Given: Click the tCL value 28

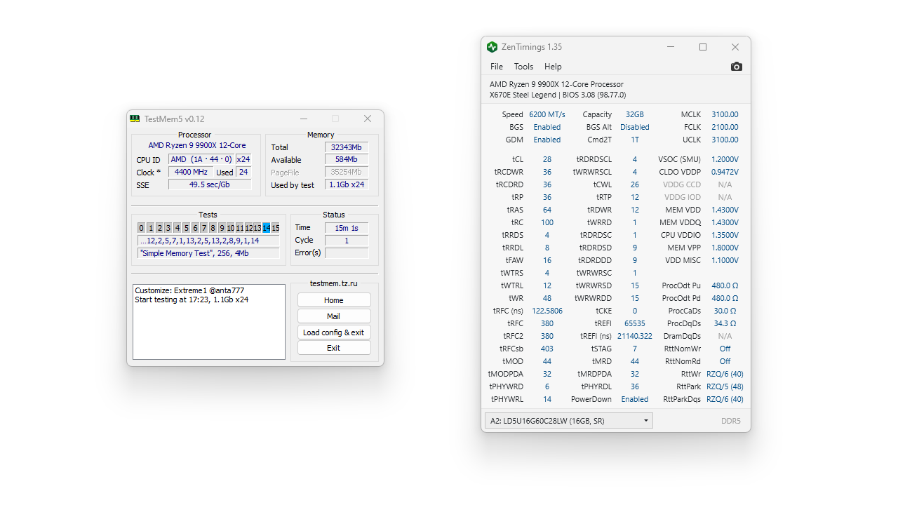Looking at the screenshot, I should 547,159.
